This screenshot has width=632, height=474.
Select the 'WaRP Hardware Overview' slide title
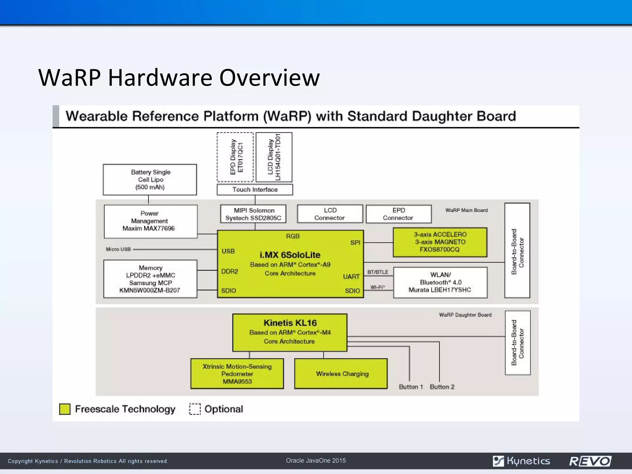[x=179, y=77]
